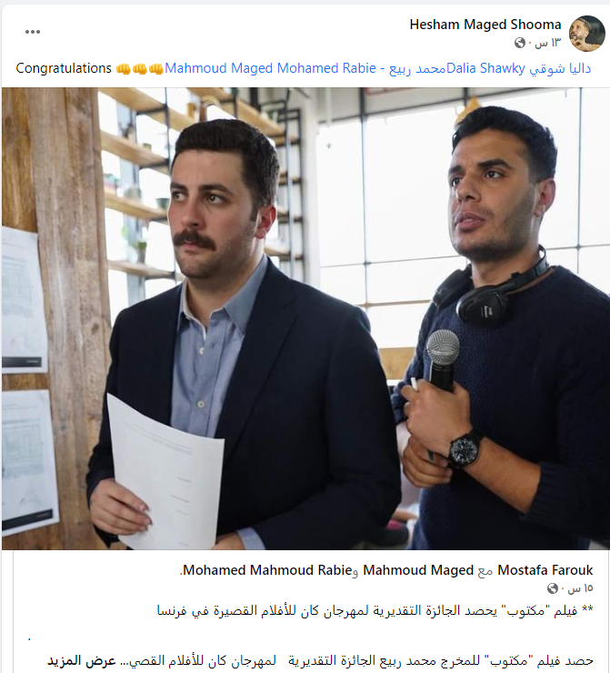Click Hesham Maged Shooma's profile picture

[x=587, y=34]
